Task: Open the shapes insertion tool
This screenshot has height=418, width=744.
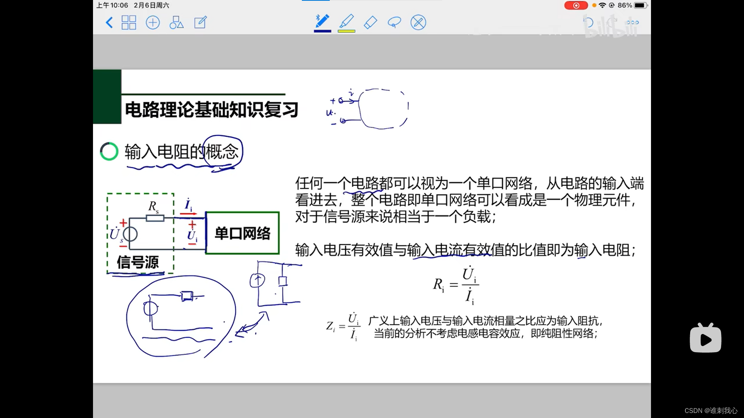Action: click(x=176, y=22)
